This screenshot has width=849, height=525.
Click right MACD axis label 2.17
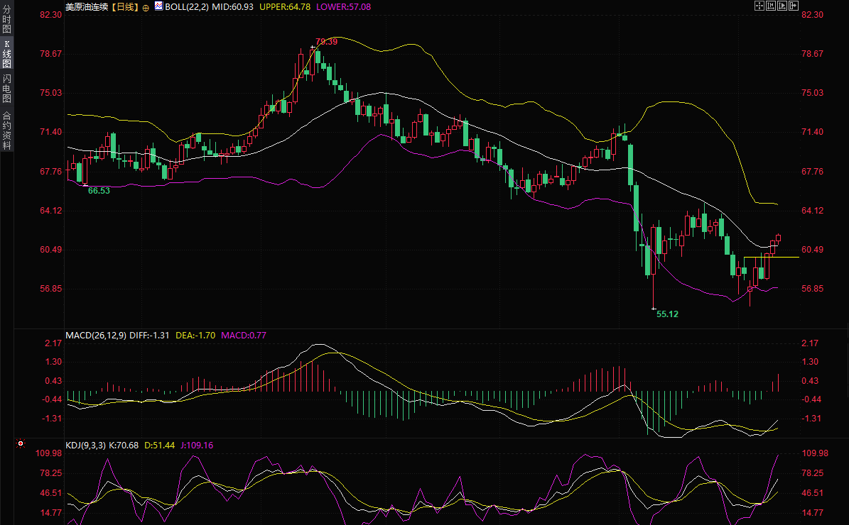tap(810, 343)
